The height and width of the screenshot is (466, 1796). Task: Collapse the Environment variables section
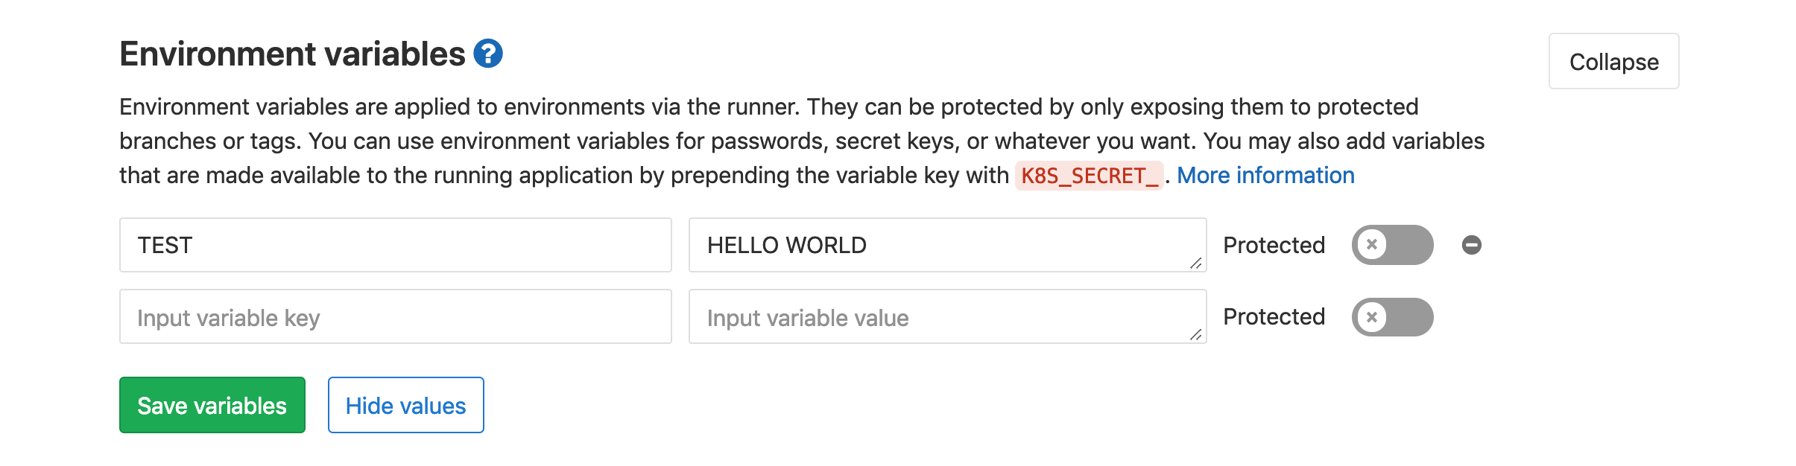(x=1613, y=62)
